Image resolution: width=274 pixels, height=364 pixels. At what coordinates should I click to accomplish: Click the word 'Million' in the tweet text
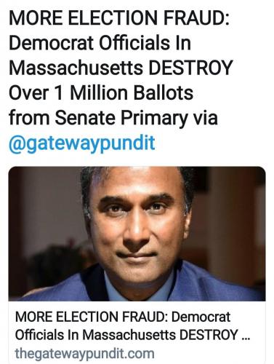pos(100,93)
